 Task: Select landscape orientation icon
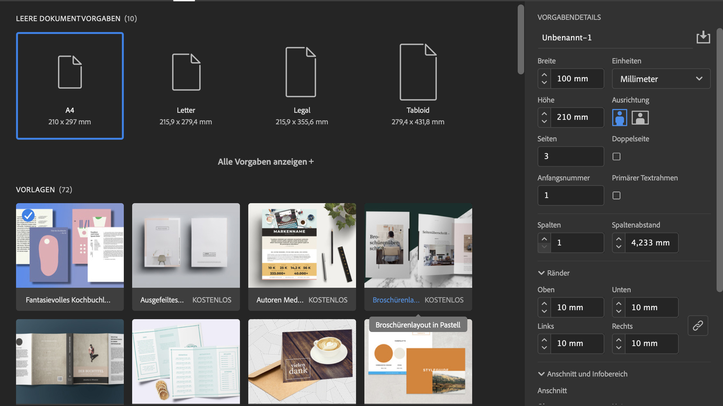click(x=640, y=117)
